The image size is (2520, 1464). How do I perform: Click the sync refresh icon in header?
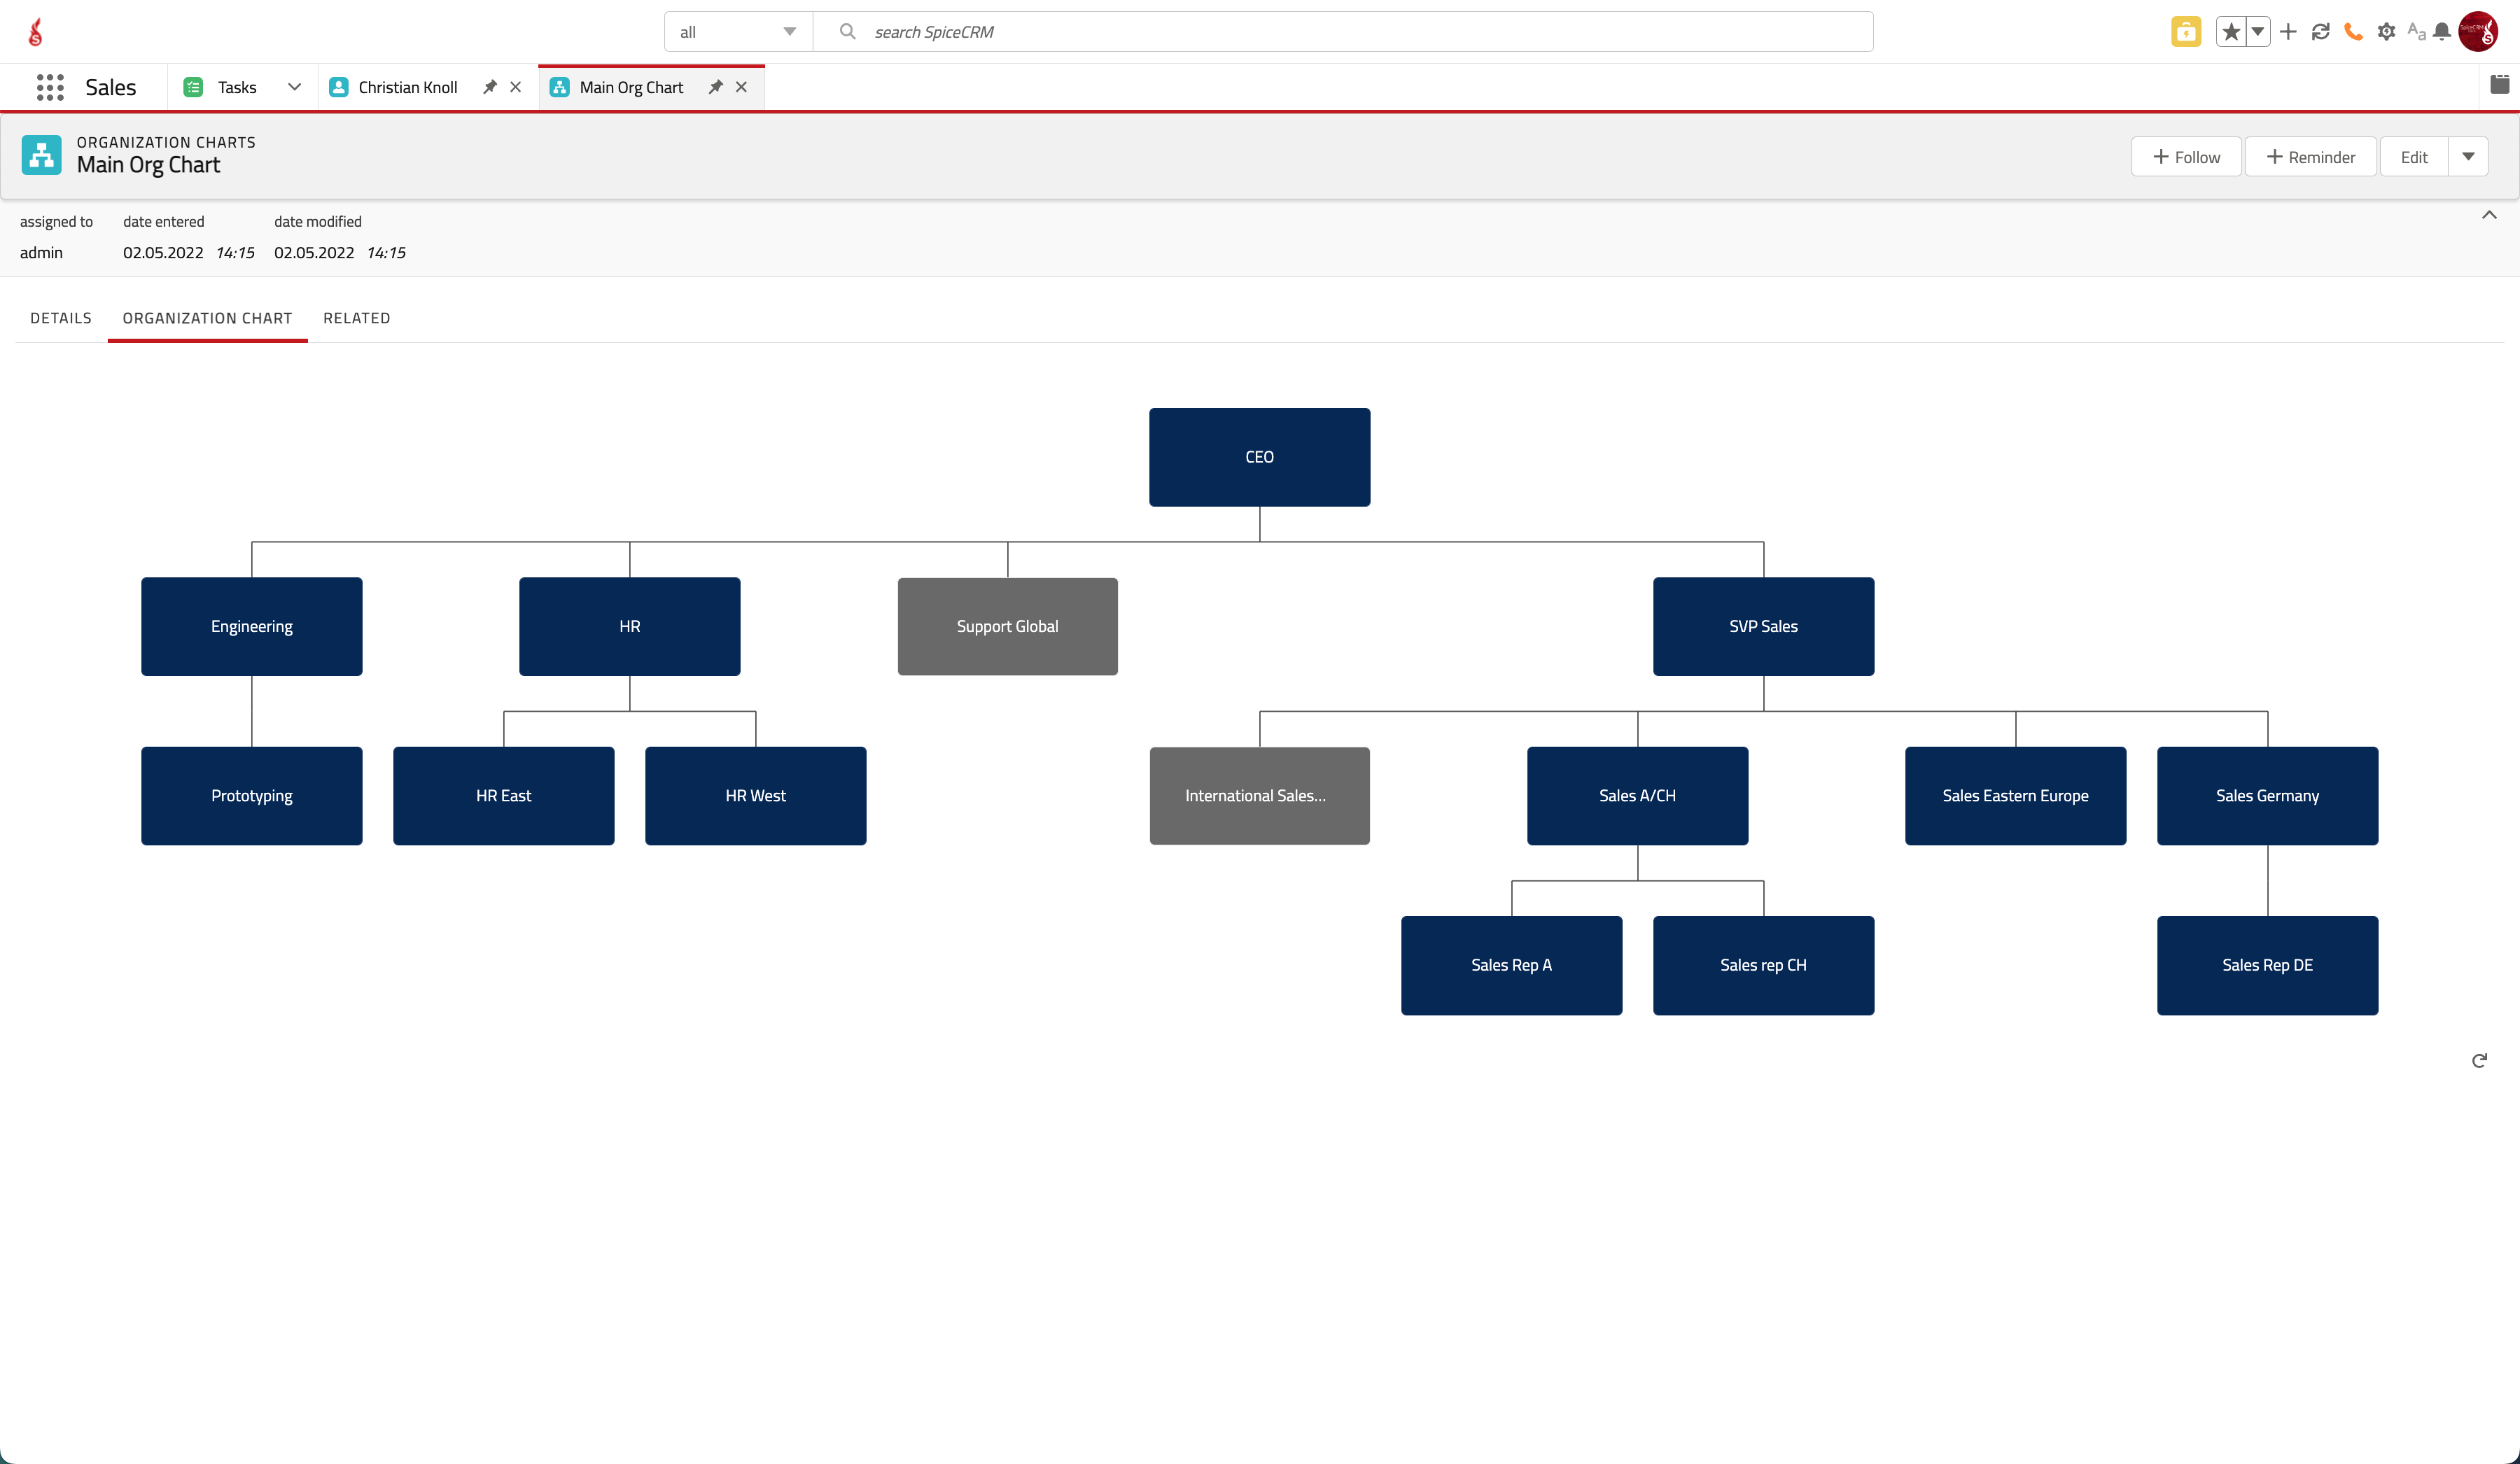(2321, 32)
